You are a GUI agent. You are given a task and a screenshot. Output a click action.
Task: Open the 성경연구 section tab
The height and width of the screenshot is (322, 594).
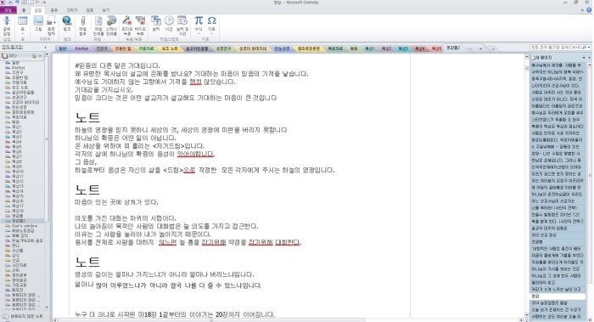click(223, 48)
